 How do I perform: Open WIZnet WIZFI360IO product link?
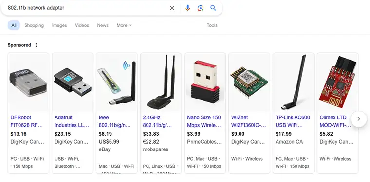coord(248,121)
